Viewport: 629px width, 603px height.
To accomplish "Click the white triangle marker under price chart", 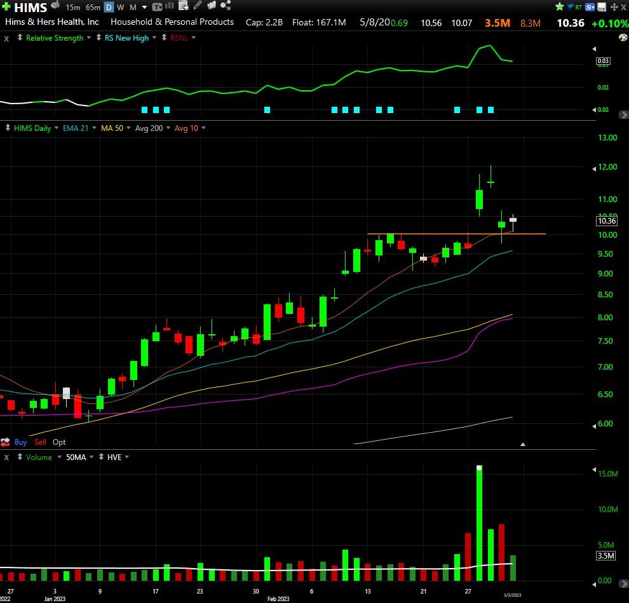I will point(523,444).
